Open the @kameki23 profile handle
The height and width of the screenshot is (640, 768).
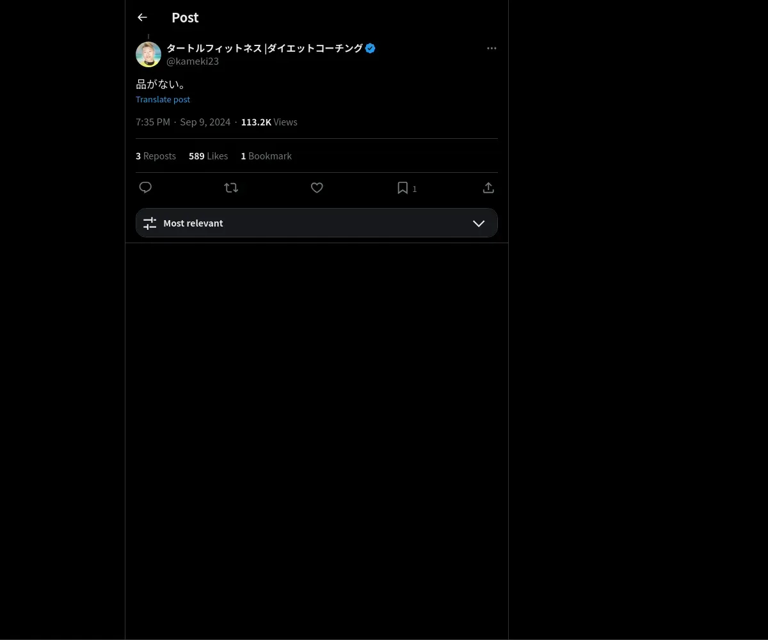(193, 61)
